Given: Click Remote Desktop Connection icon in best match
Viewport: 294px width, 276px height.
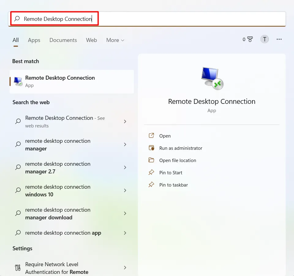Looking at the screenshot, I should pyautogui.click(x=18, y=81).
